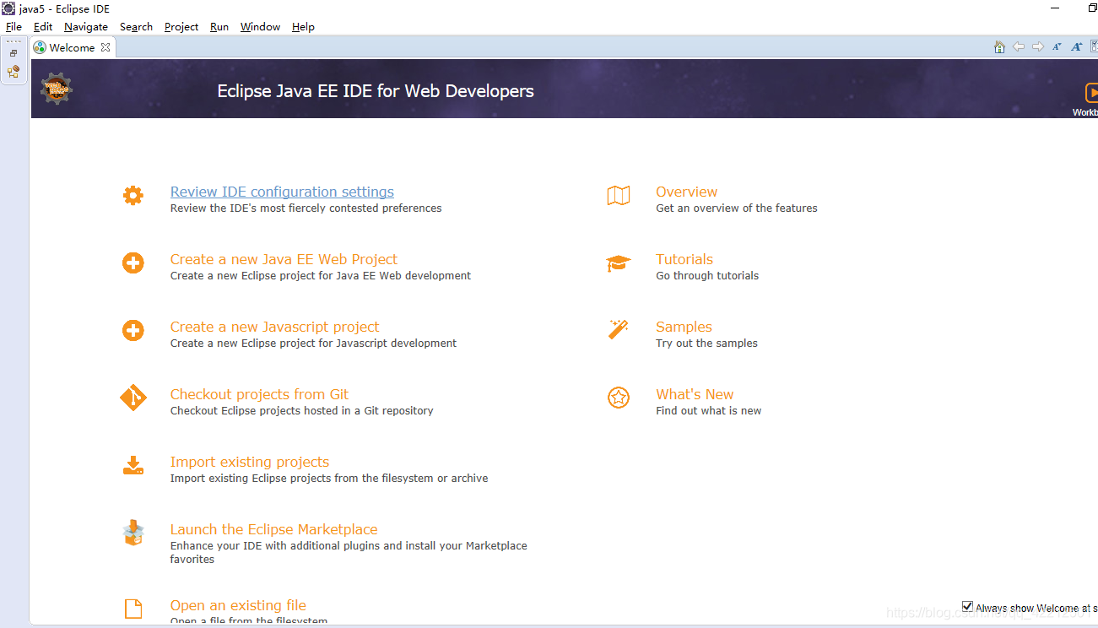Click the plus icon beside Java EE Web Project
The width and height of the screenshot is (1098, 628).
133,263
